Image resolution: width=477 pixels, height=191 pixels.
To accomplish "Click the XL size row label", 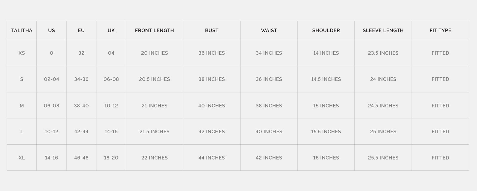I will [x=22, y=158].
